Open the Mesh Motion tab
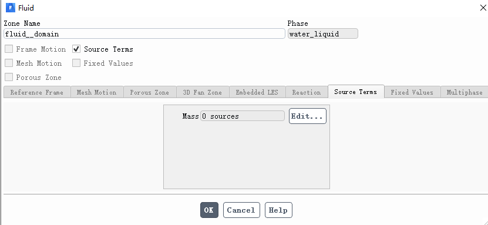The width and height of the screenshot is (488, 225). click(97, 92)
